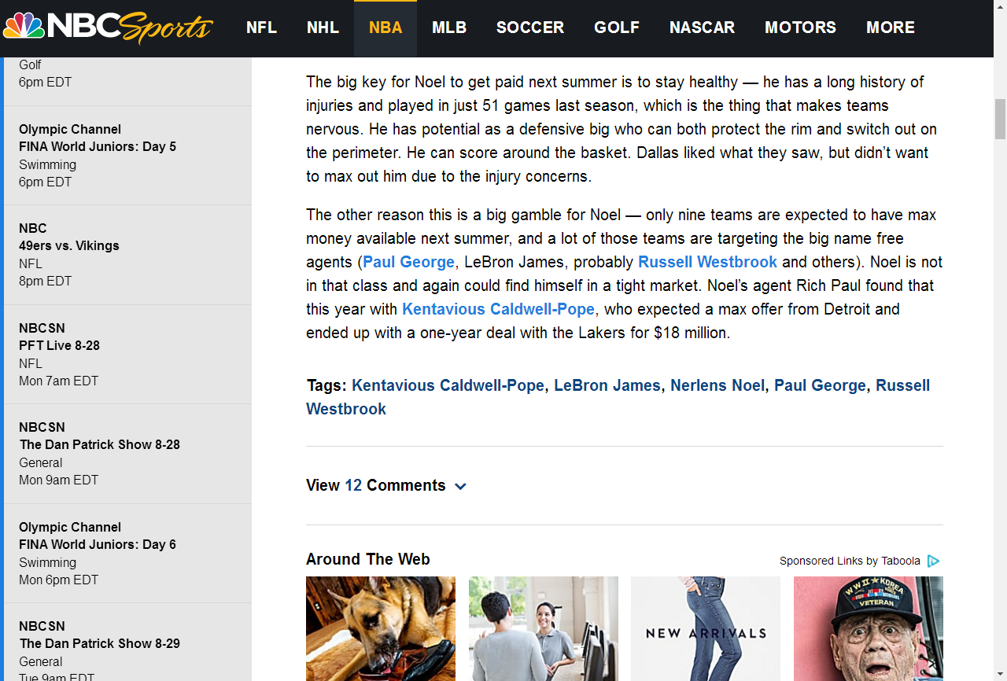Open the MOTORS navigation menu

(x=800, y=28)
